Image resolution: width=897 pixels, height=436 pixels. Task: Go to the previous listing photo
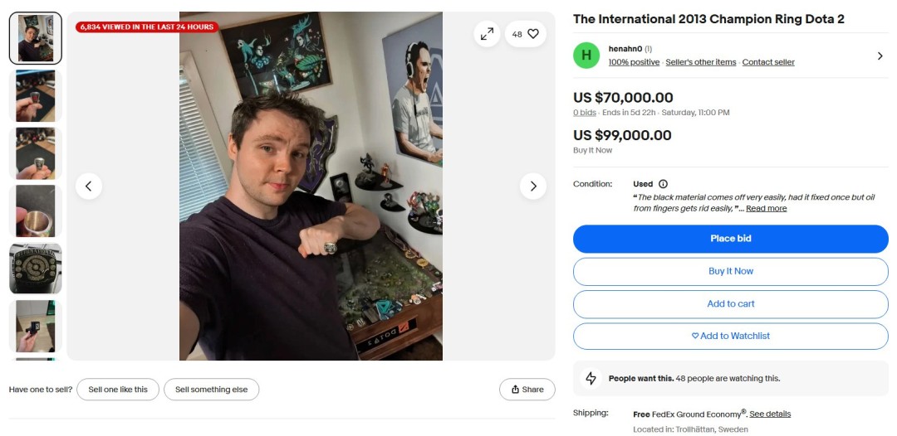89,186
